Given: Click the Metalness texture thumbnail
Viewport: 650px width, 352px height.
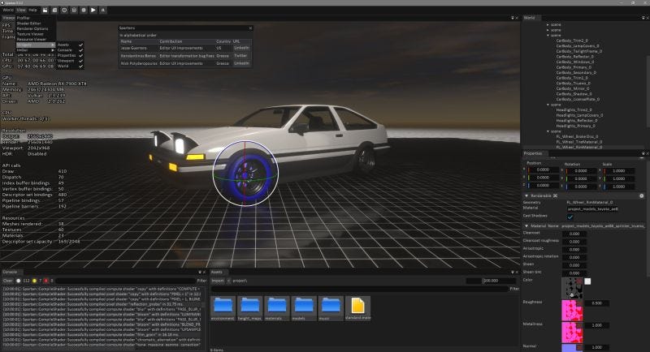Looking at the screenshot, I should click(x=572, y=333).
